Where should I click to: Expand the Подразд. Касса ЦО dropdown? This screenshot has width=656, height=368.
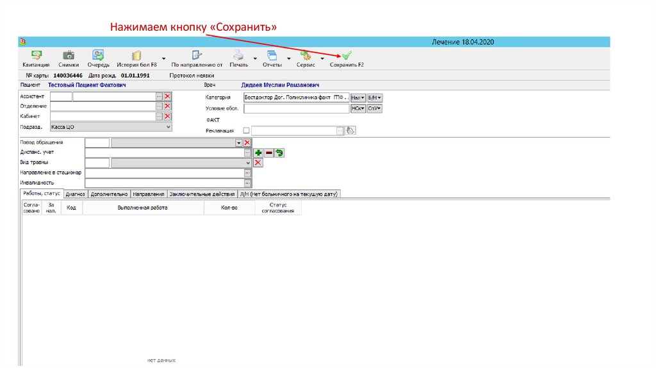point(169,127)
